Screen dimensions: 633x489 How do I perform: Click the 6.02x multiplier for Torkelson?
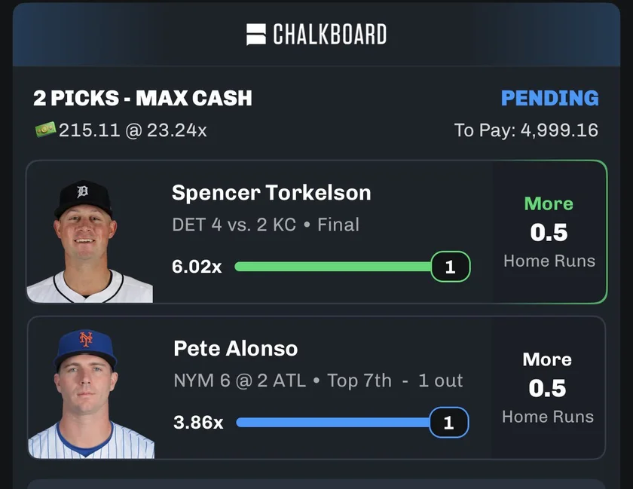coord(197,267)
